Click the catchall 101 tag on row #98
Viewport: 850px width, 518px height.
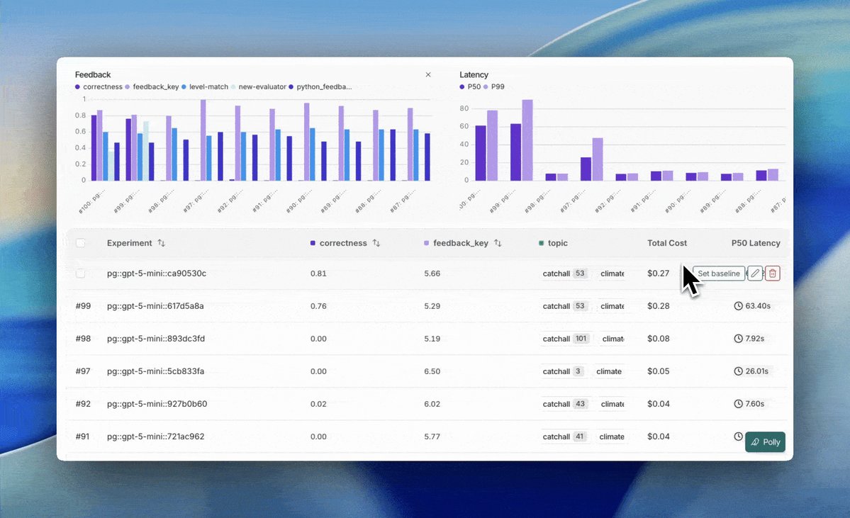[x=565, y=339]
